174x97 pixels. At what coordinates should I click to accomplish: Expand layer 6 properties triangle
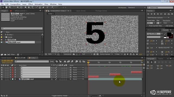[10, 79]
